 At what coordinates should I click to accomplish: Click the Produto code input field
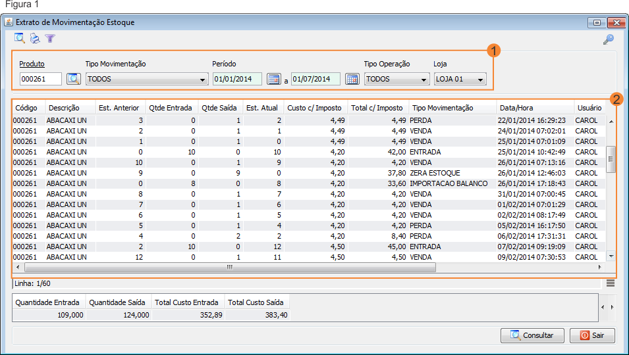click(x=41, y=79)
